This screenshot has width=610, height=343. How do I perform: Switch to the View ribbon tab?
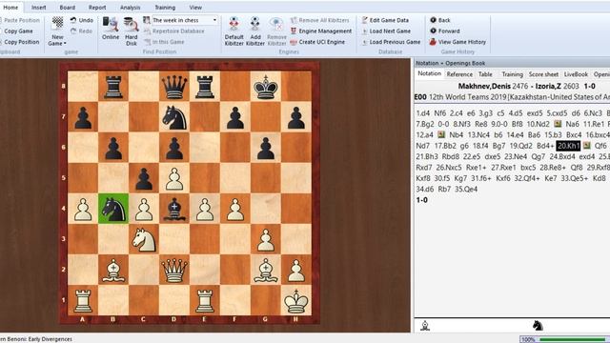tap(195, 8)
